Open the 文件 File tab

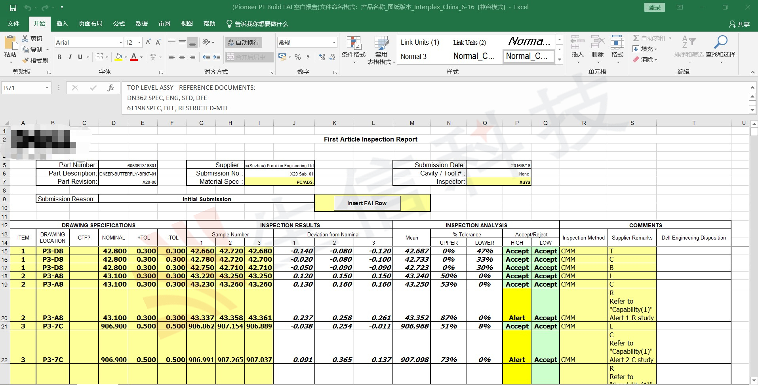point(13,24)
